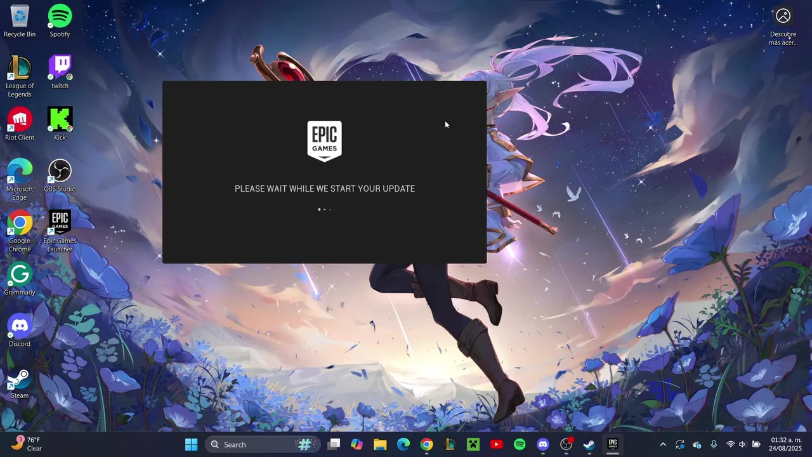Open Microsoft Edge from the taskbar
812x457 pixels.
(x=403, y=444)
